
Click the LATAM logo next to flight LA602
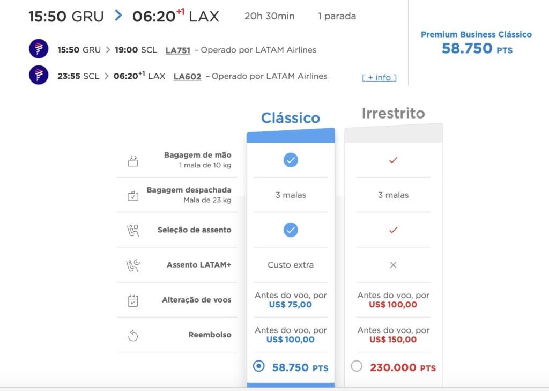point(39,75)
